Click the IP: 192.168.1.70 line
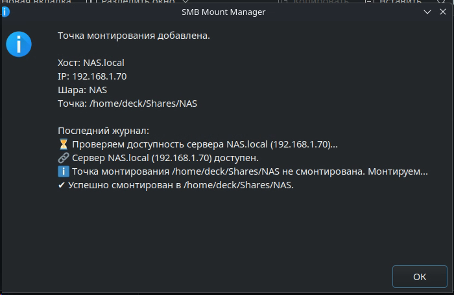Viewport: 454px width, 295px height. click(x=92, y=76)
